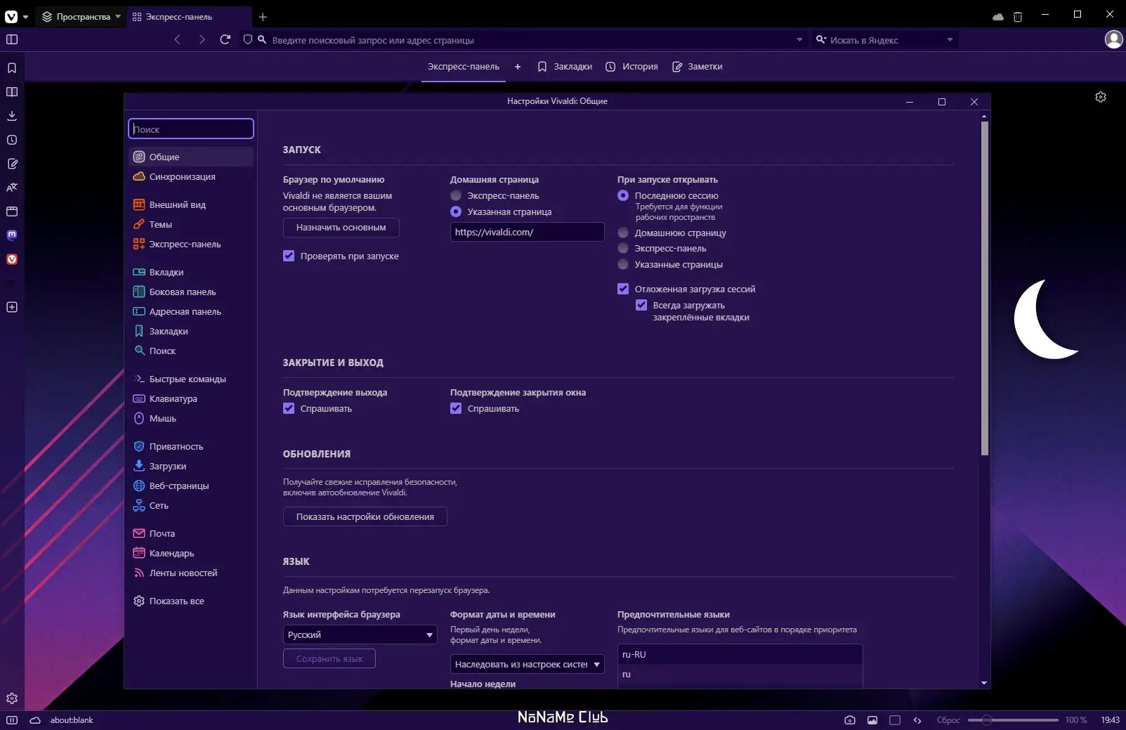This screenshot has height=730, width=1126.
Task: Open page actions code icon
Action: pos(917,720)
